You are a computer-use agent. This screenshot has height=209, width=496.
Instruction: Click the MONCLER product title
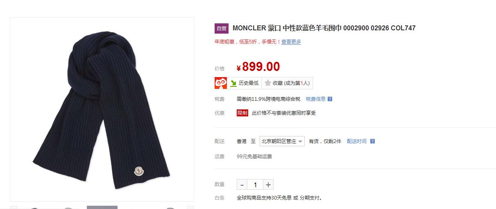point(324,28)
